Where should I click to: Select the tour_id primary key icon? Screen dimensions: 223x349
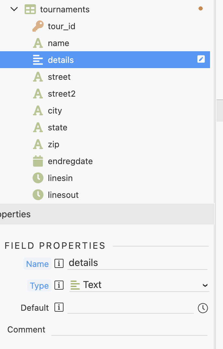pyautogui.click(x=38, y=26)
